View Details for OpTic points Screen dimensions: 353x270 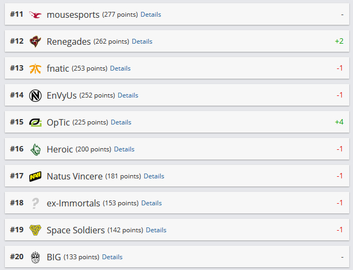121,122
